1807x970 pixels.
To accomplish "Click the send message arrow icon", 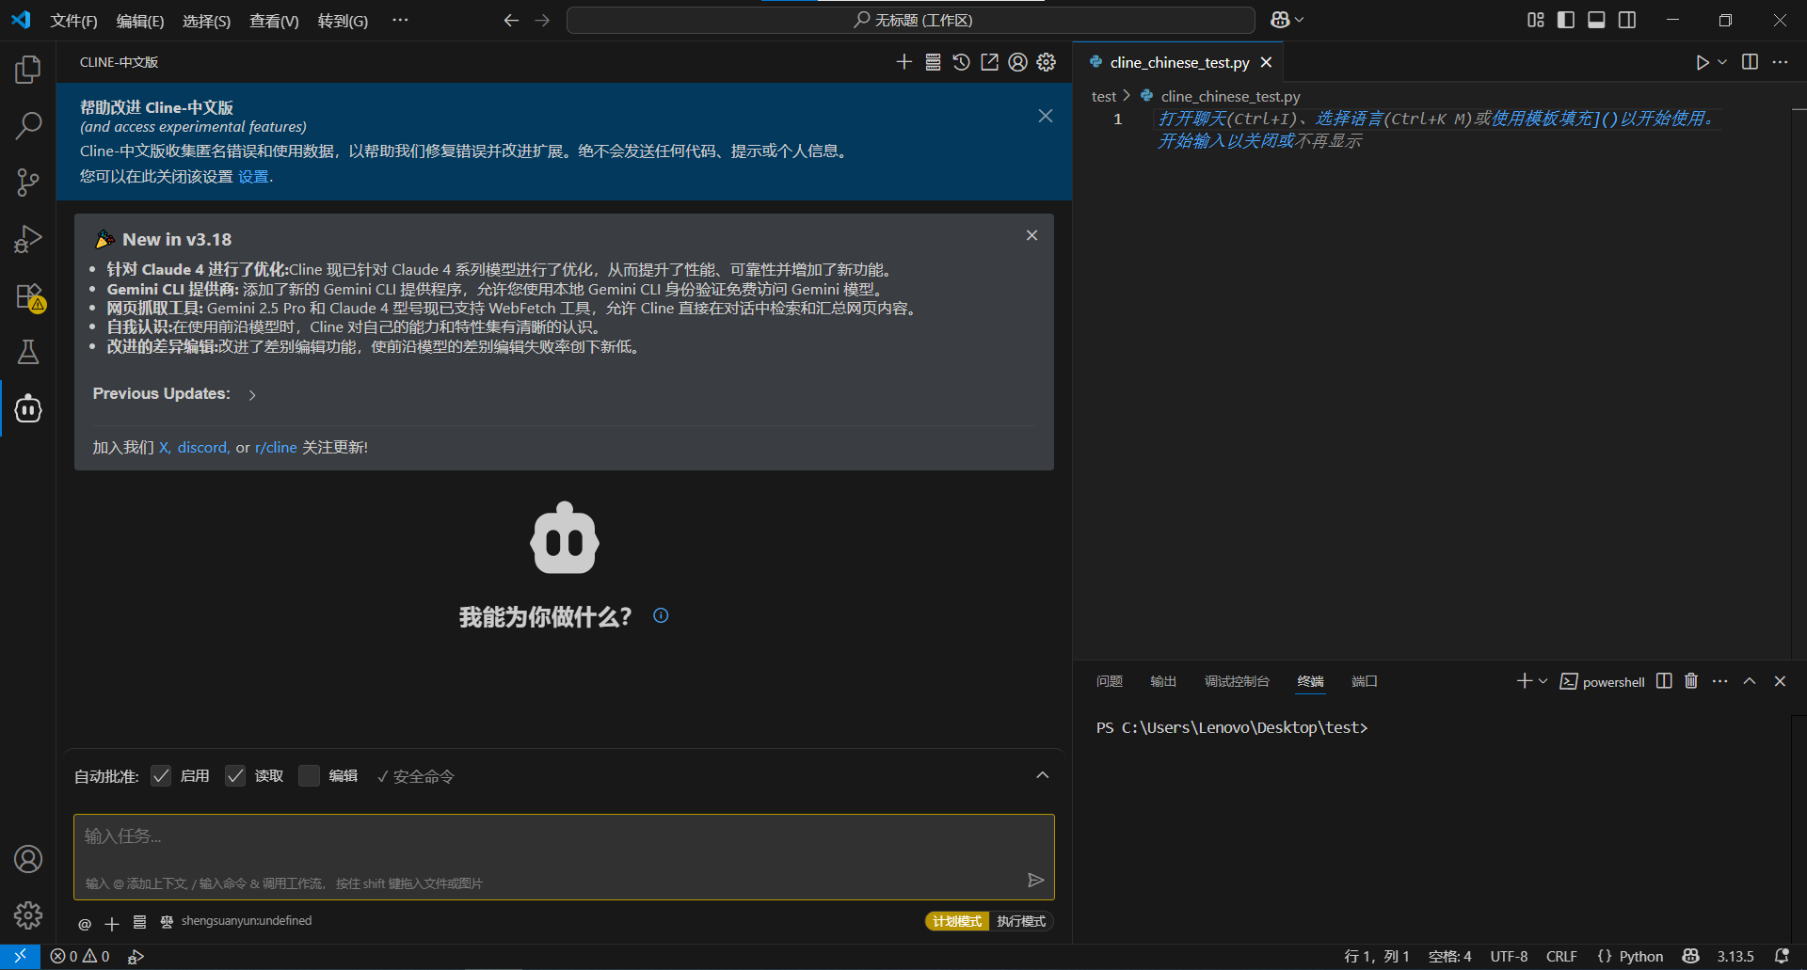I will (1035, 880).
